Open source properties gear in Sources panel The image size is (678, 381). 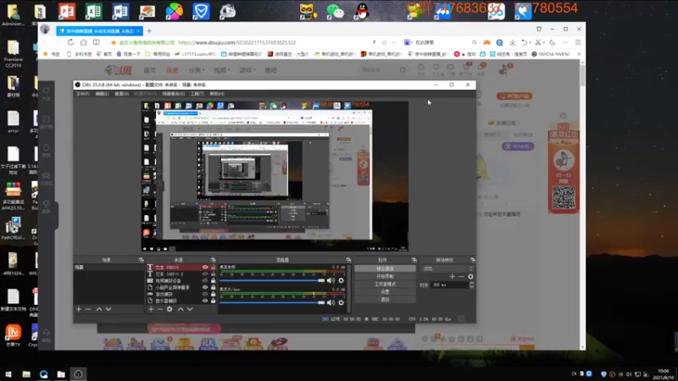[x=169, y=309]
